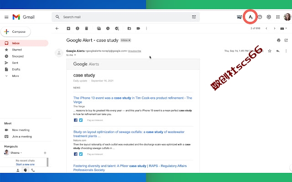Viewport: 292px width, 182px height.
Task: Mark email as unread
Action: (x=99, y=28)
